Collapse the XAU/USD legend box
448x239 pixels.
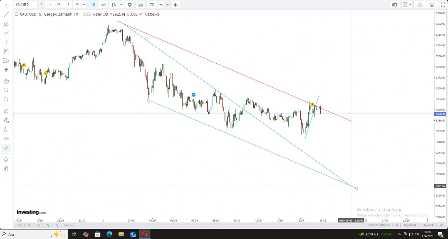pos(17,14)
